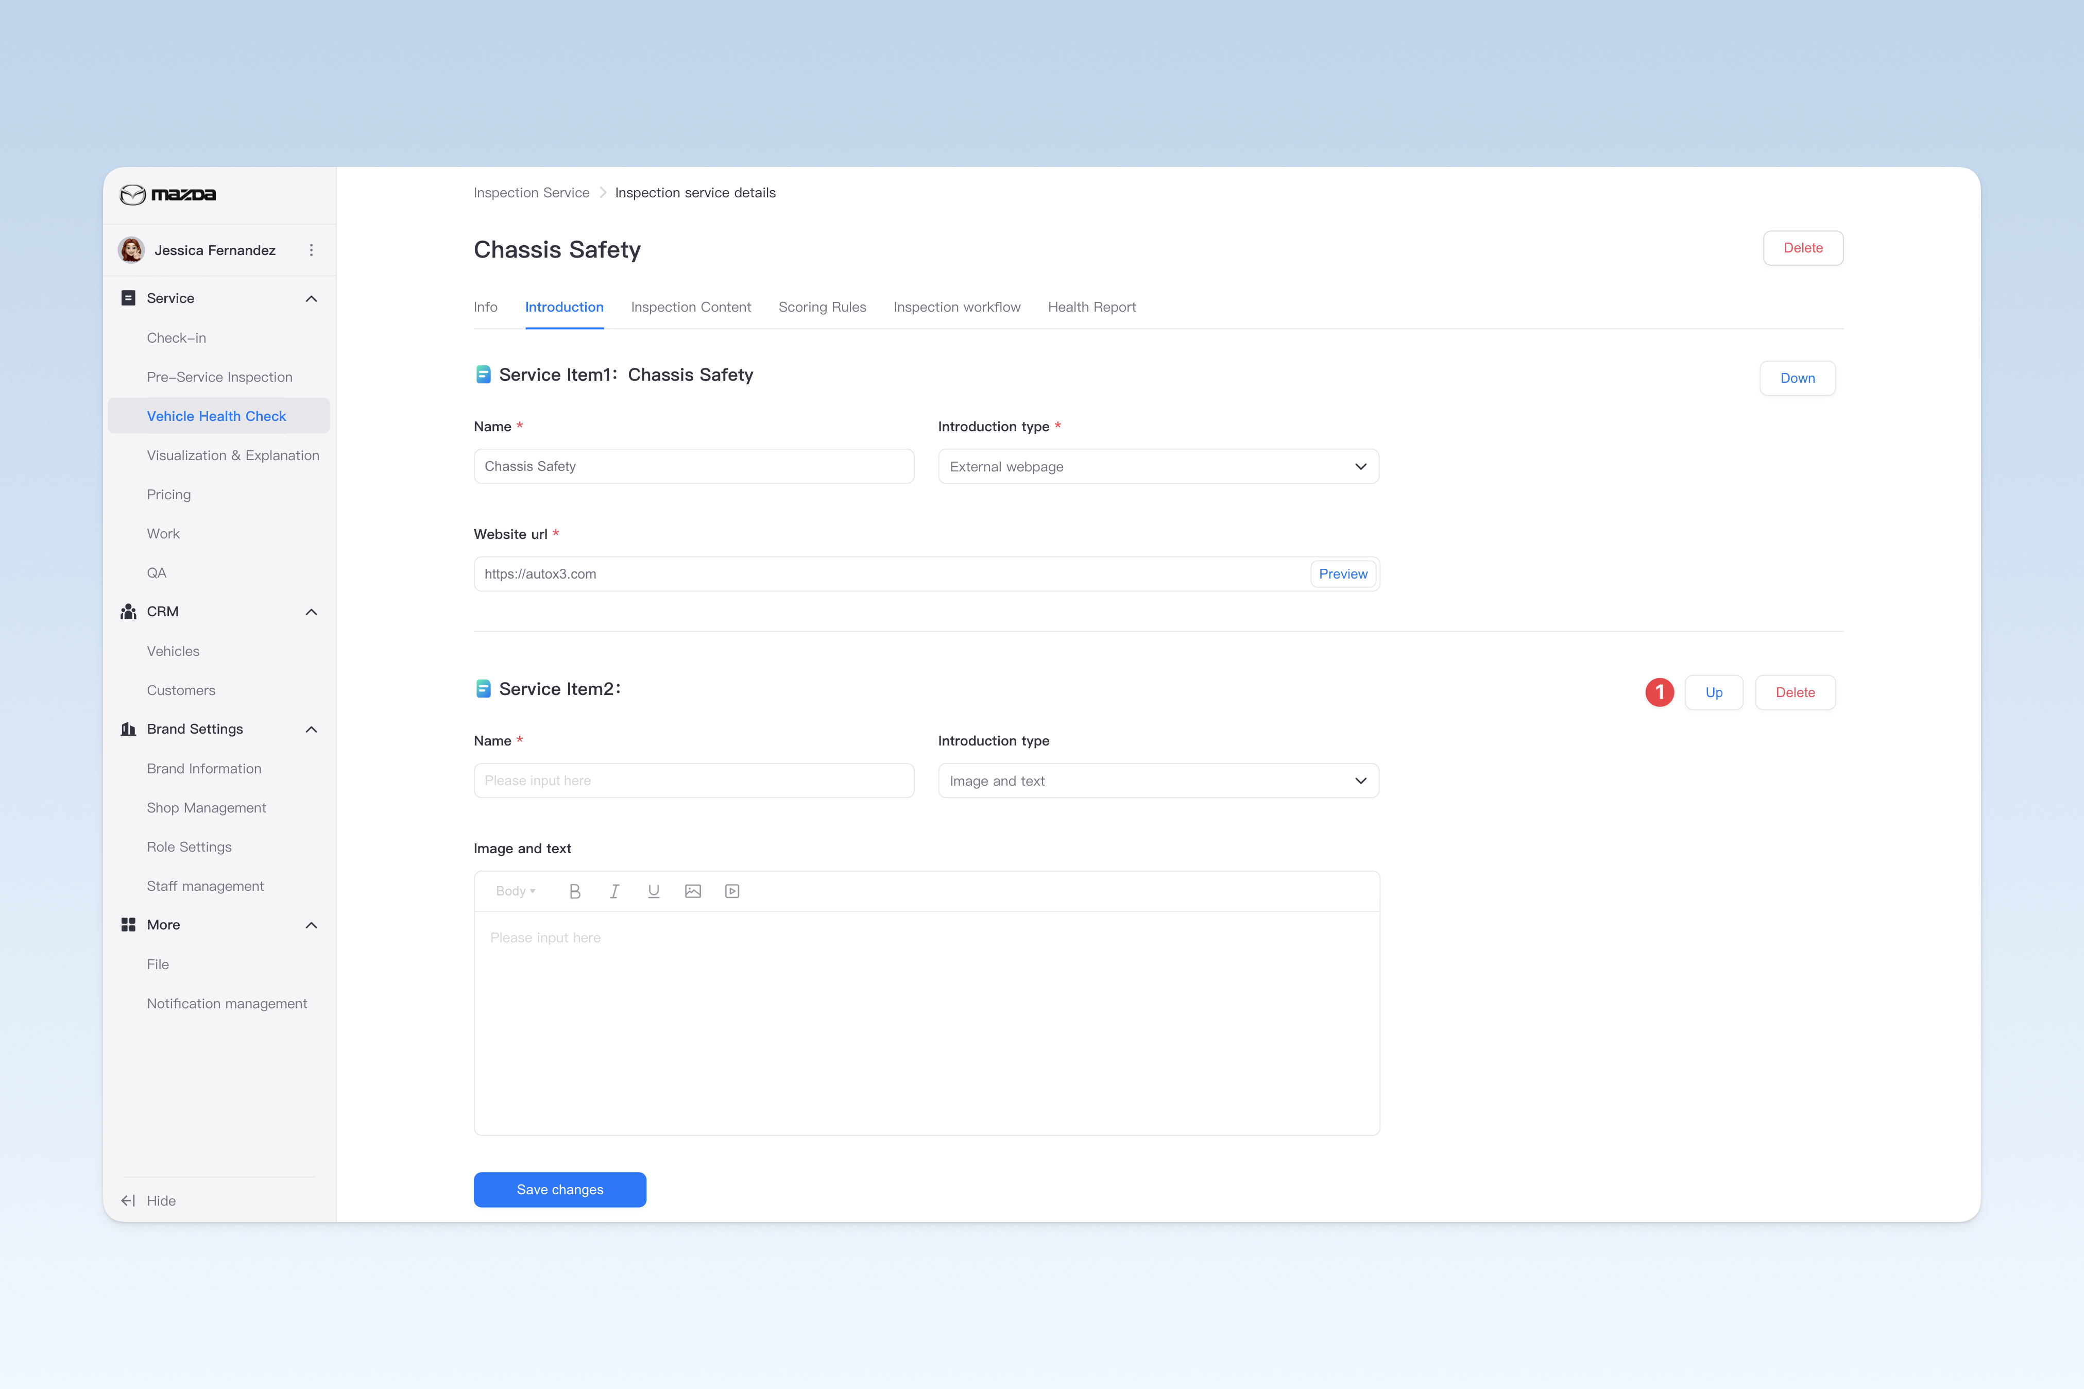Open Pre-Service Inspection in the sidebar
The height and width of the screenshot is (1389, 2084).
tap(219, 377)
